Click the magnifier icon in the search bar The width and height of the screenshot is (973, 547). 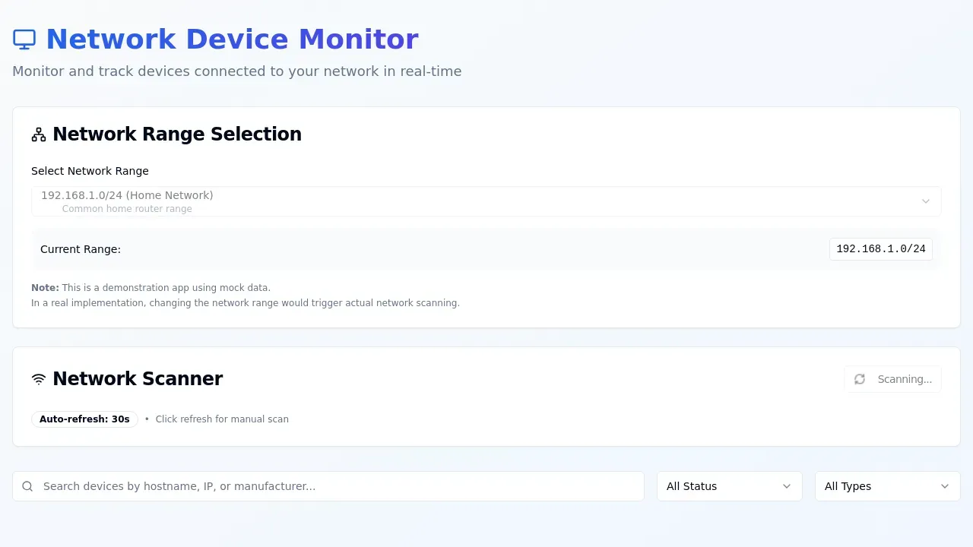coord(27,486)
